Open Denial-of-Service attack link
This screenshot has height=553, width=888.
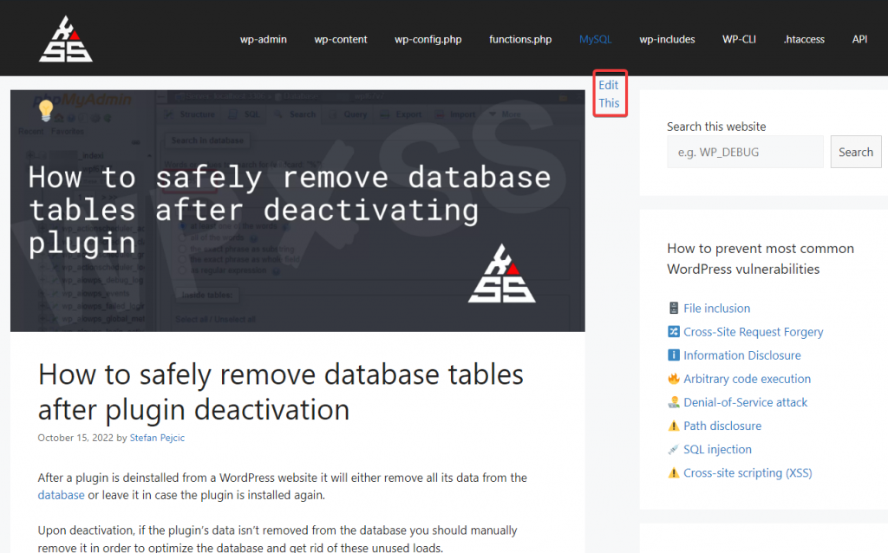point(745,402)
